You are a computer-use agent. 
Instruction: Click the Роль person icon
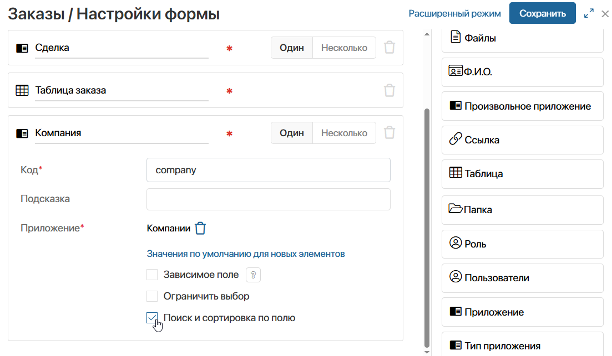coord(456,243)
